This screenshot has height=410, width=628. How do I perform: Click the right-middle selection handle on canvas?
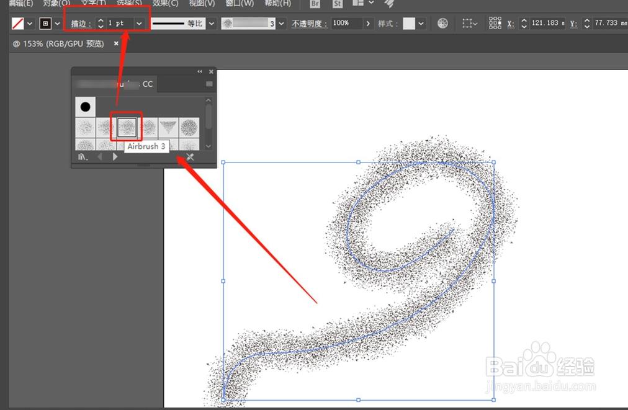pyautogui.click(x=493, y=281)
